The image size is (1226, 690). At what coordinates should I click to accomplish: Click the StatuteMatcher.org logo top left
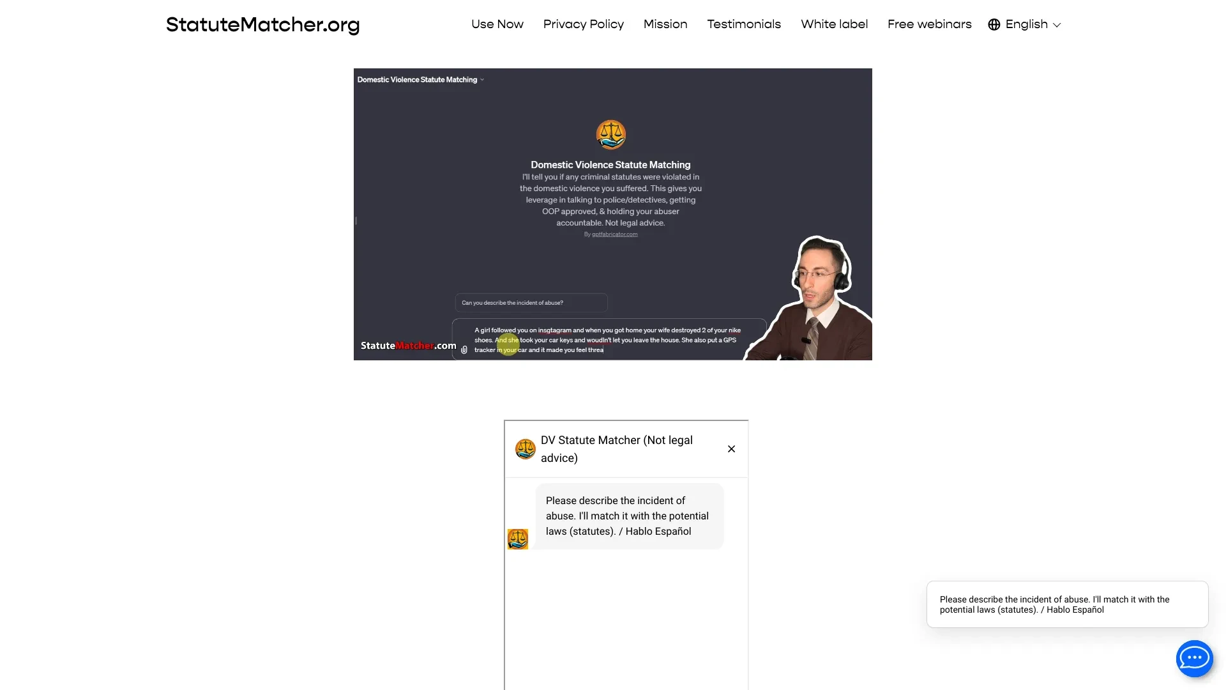coord(262,24)
